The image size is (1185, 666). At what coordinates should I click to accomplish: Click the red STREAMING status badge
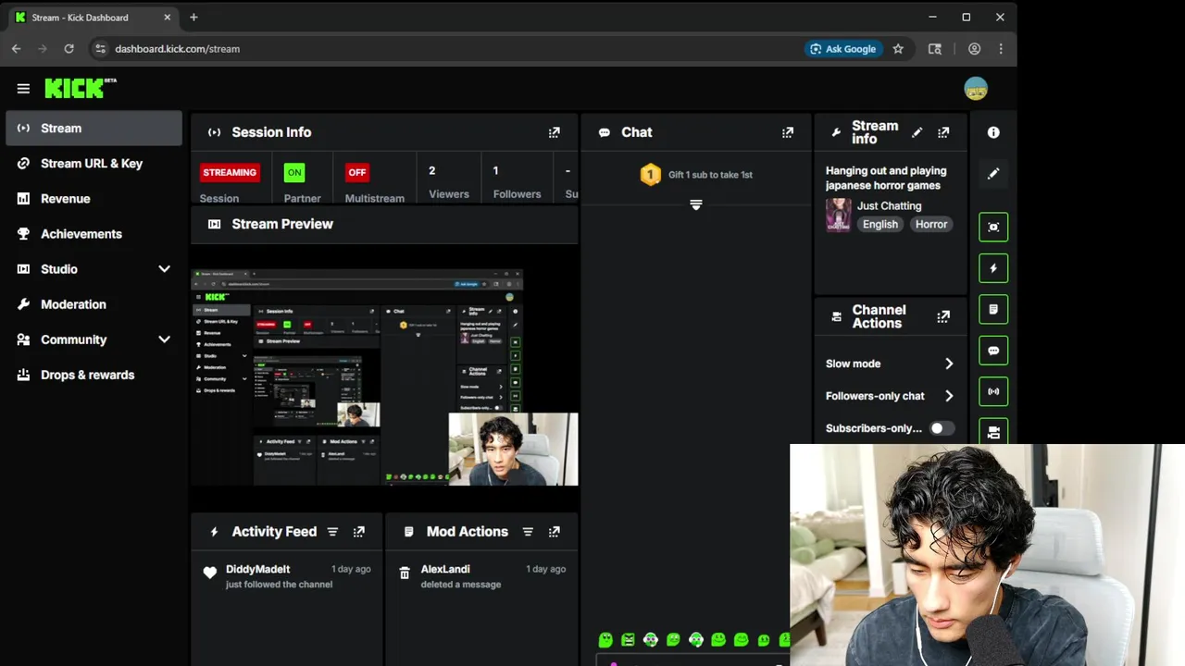[230, 172]
